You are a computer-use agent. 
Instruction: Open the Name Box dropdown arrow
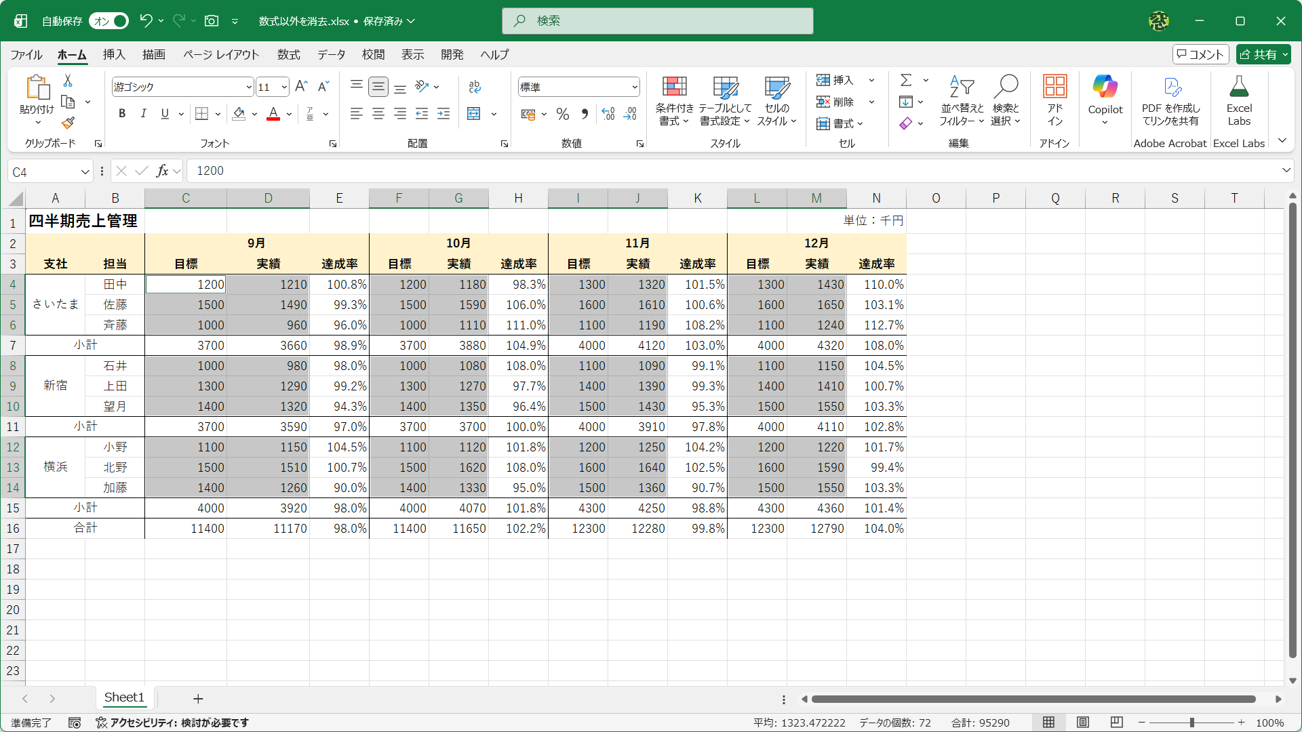(x=85, y=172)
